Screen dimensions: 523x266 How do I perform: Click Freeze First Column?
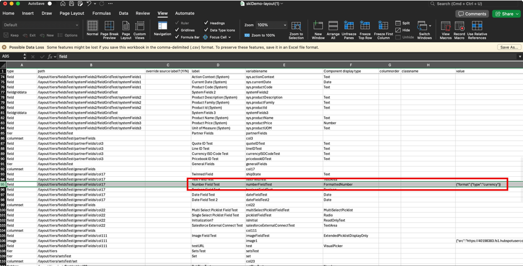point(383,30)
